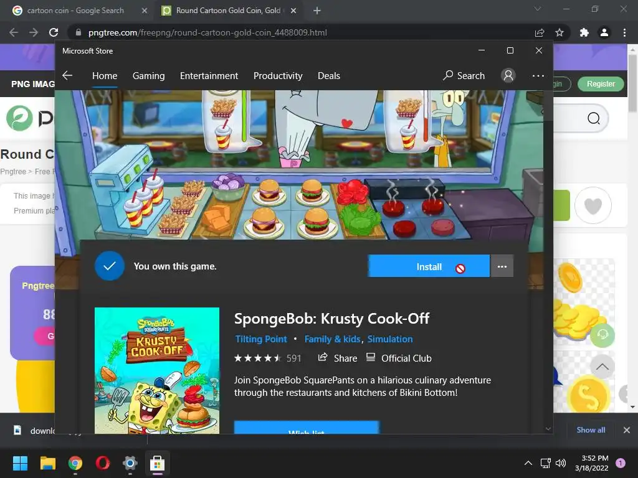
Task: Open the Windows Start menu
Action: pyautogui.click(x=20, y=463)
